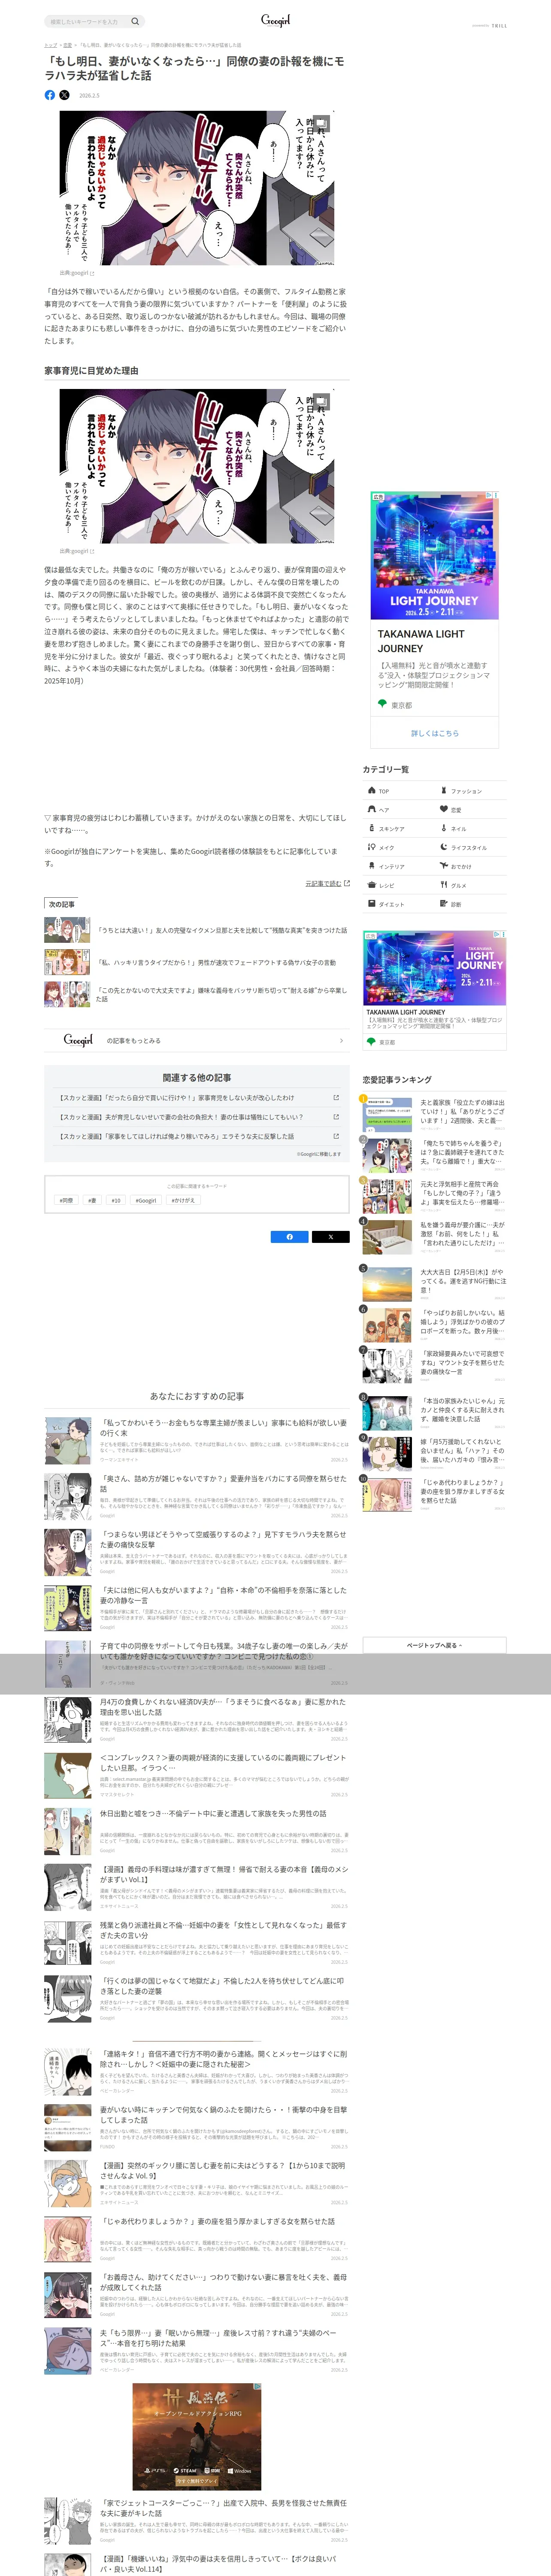Open おでかけ category with airplane icon
This screenshot has height=2576, width=551.
click(x=472, y=866)
